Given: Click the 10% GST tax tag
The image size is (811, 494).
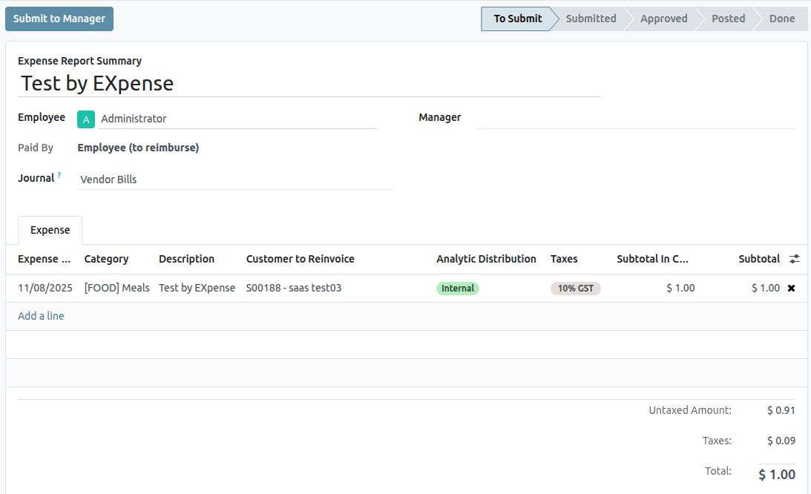Looking at the screenshot, I should click(x=575, y=289).
